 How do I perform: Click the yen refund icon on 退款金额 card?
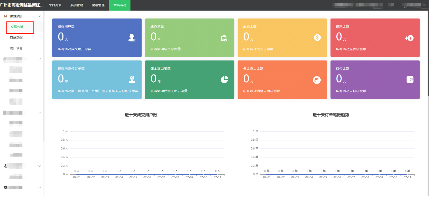(x=410, y=38)
